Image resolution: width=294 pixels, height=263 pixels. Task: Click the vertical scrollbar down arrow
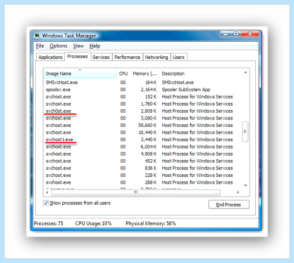coord(245,186)
